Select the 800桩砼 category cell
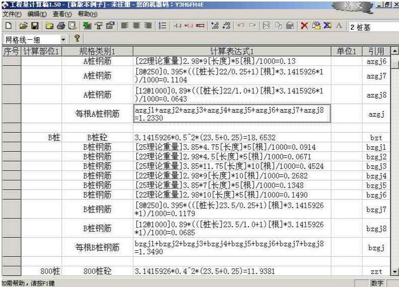Image resolution: width=399 pixels, height=287 pixels. tap(97, 271)
